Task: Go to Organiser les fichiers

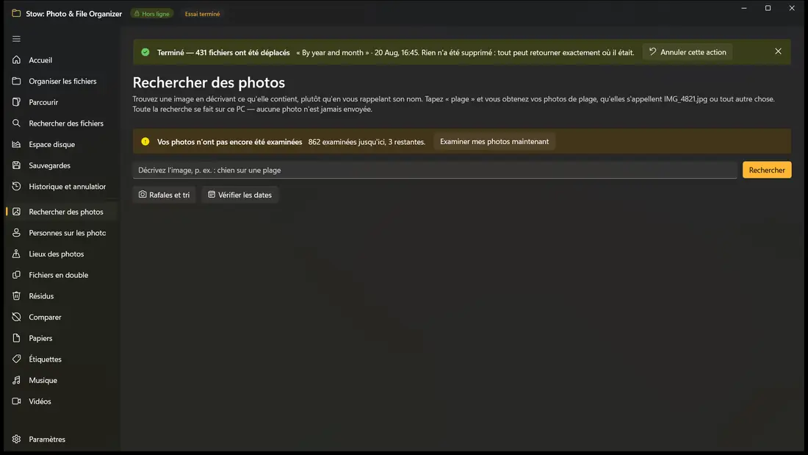Action: coord(62,81)
